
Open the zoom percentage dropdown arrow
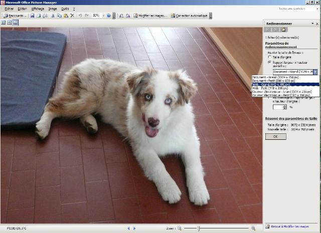[102, 16]
